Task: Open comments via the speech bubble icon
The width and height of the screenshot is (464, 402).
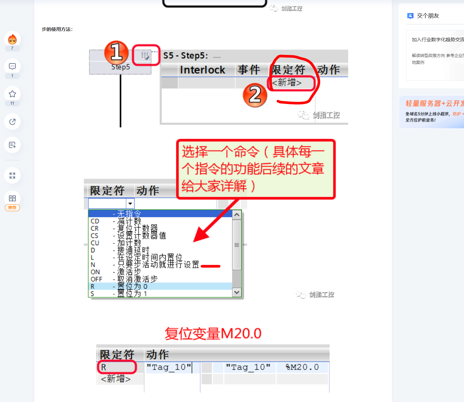Action: pyautogui.click(x=12, y=67)
